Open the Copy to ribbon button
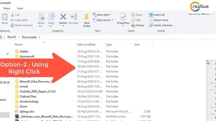 (x=51, y=20)
